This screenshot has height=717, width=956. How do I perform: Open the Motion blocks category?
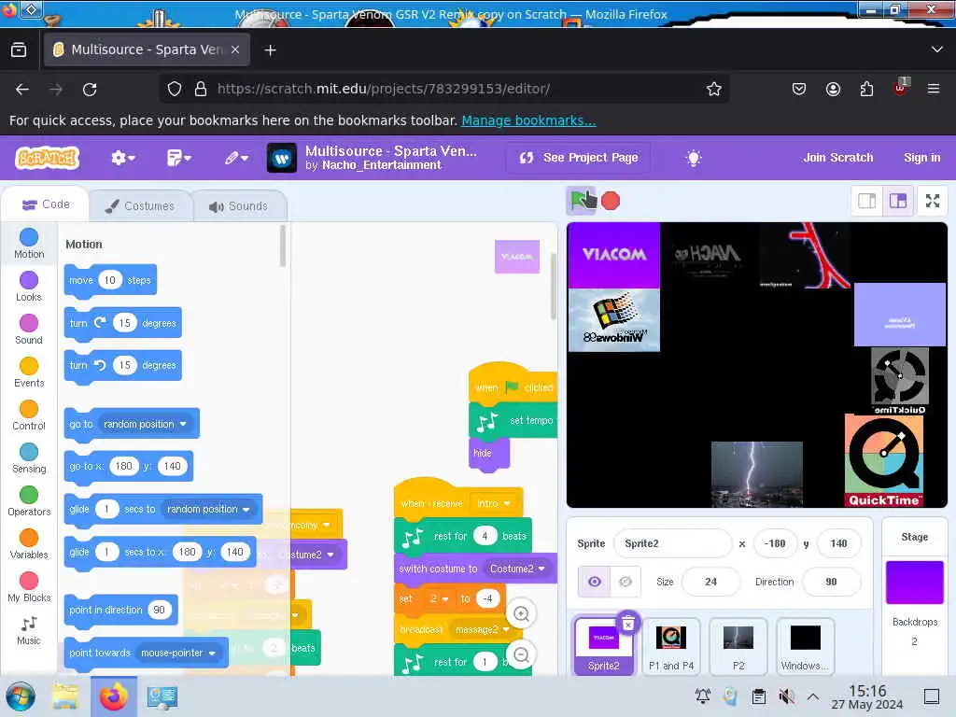point(29,244)
